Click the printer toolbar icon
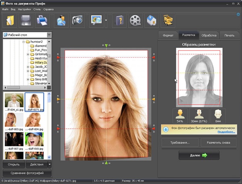This screenshot has height=184, width=242. click(42, 20)
